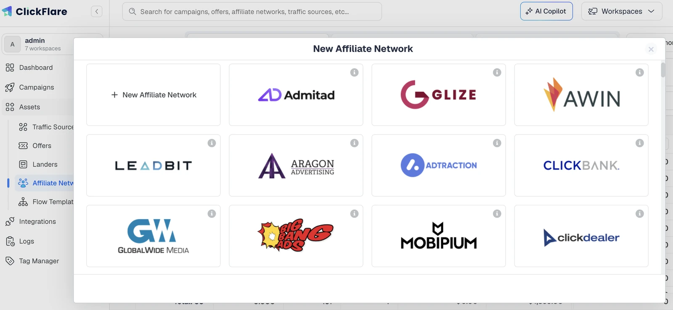Select the ClickDealer network template
Image resolution: width=673 pixels, height=310 pixels.
(x=581, y=236)
